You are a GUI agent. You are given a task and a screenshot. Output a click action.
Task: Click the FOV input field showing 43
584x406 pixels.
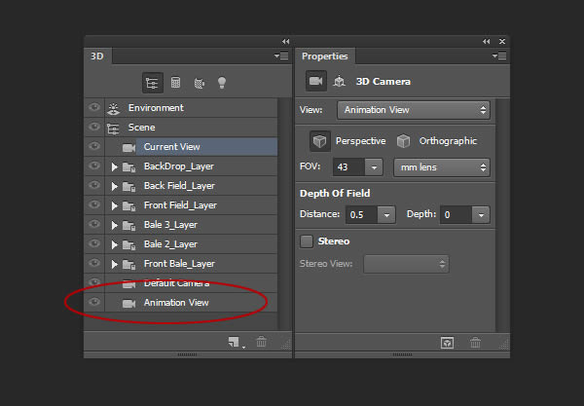click(x=349, y=167)
